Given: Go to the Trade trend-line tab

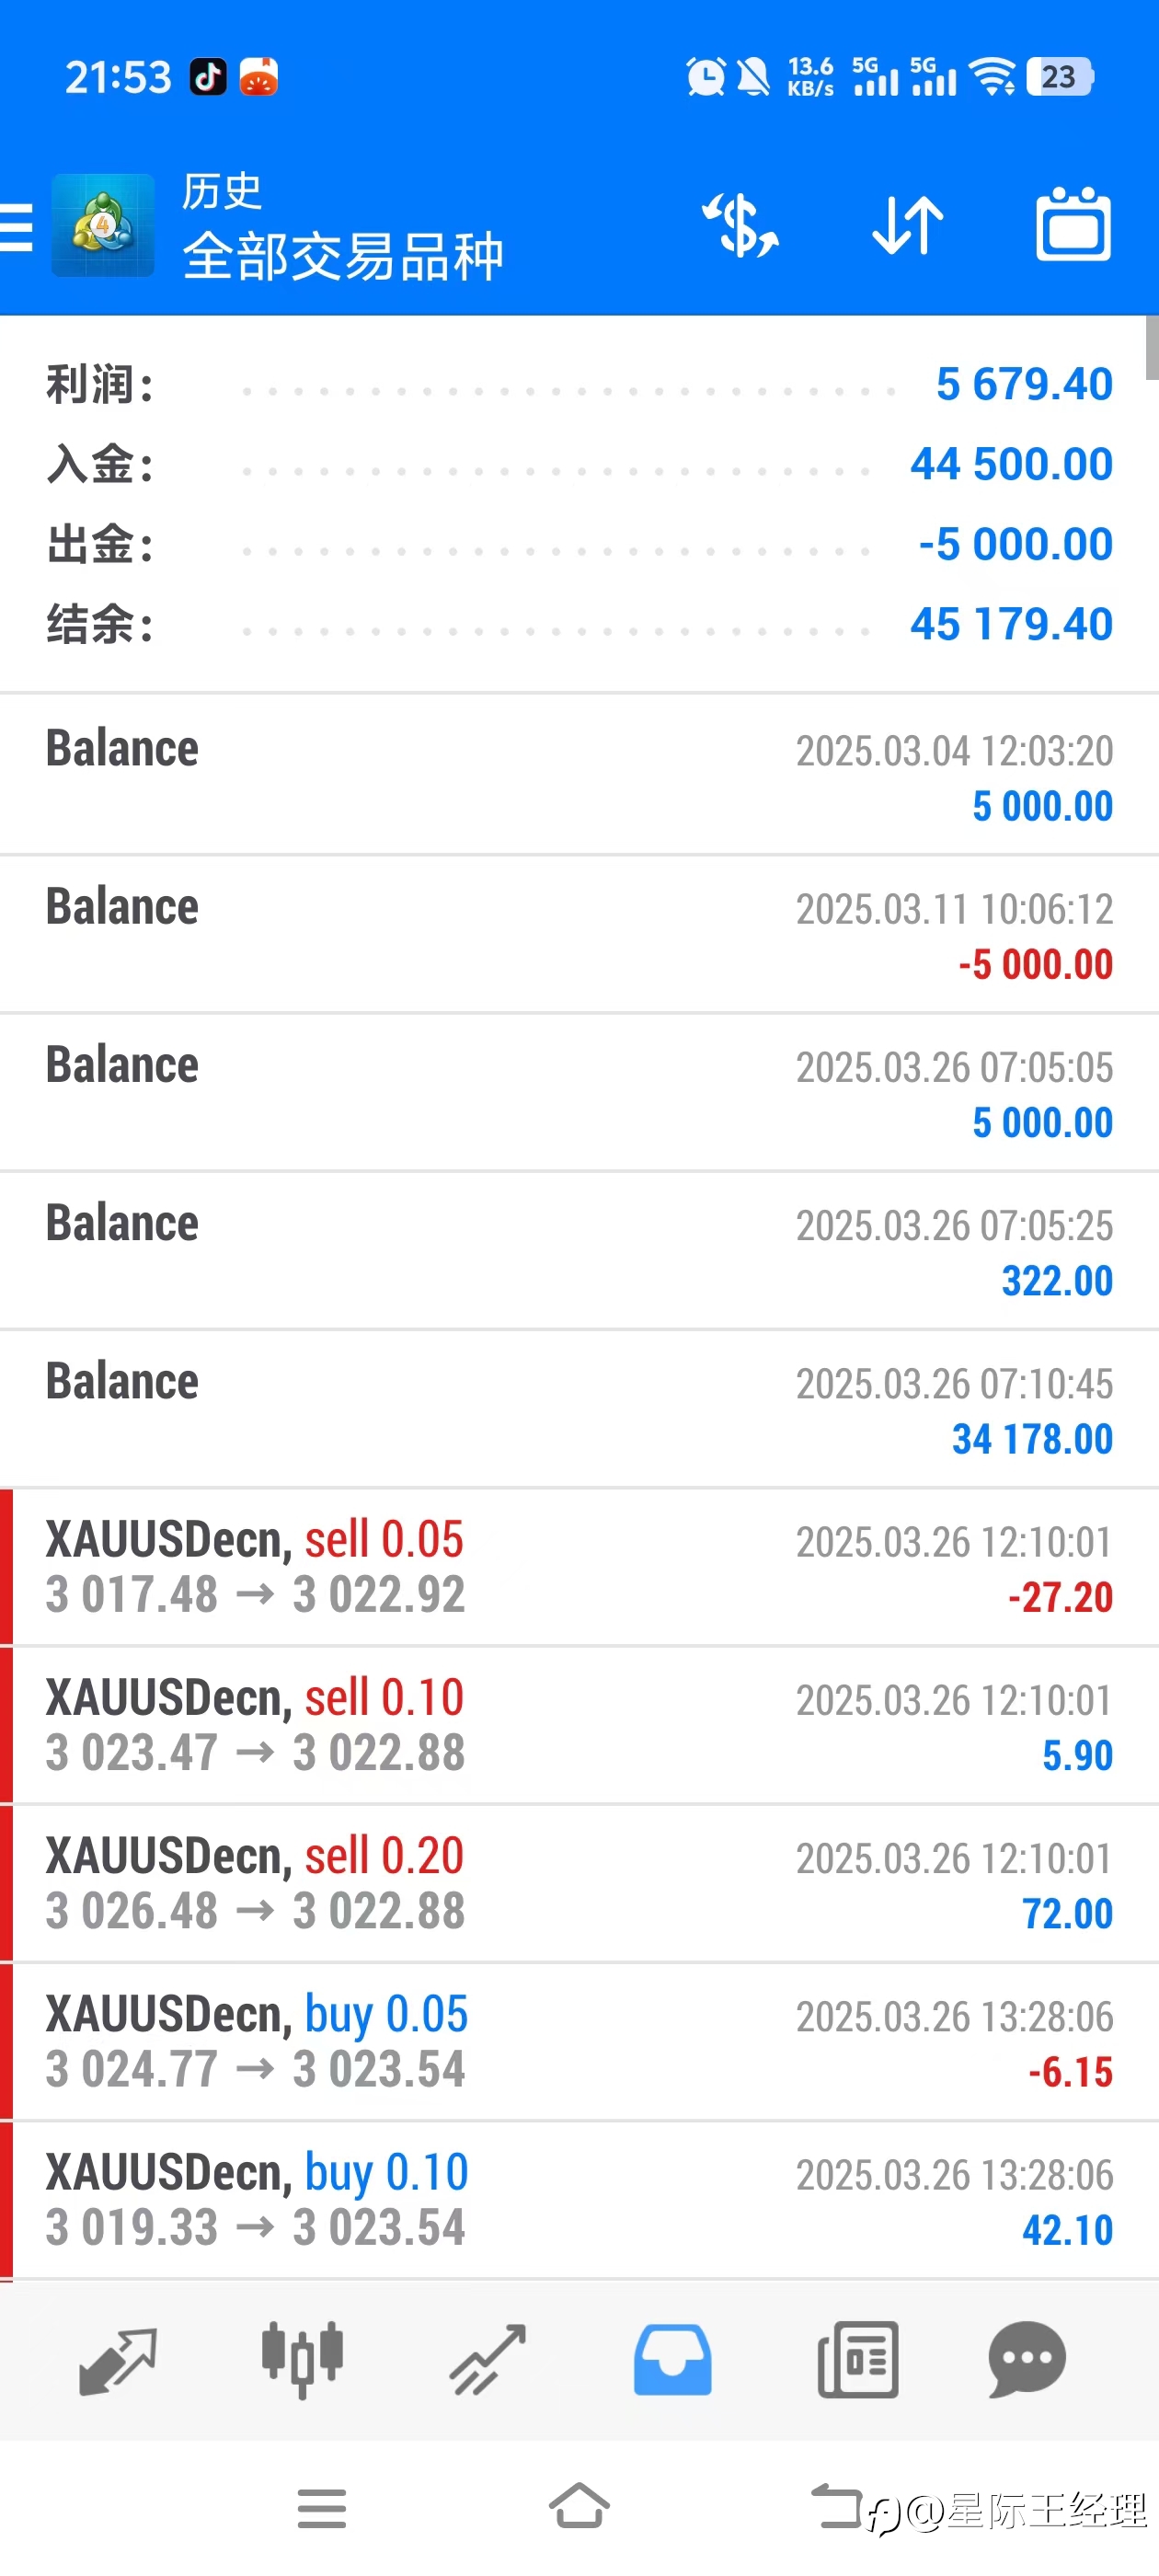Looking at the screenshot, I should [x=487, y=2361].
